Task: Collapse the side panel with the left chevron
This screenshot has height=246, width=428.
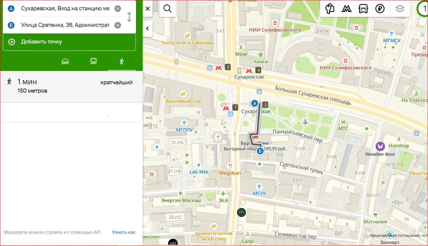Action: pyautogui.click(x=147, y=29)
